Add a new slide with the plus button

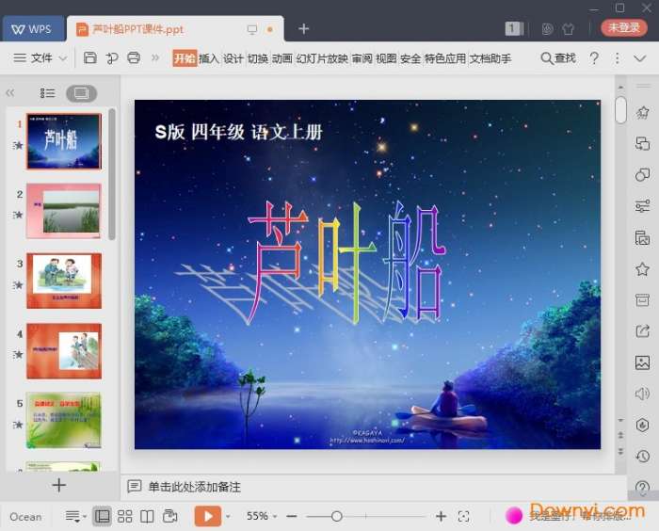pos(58,485)
